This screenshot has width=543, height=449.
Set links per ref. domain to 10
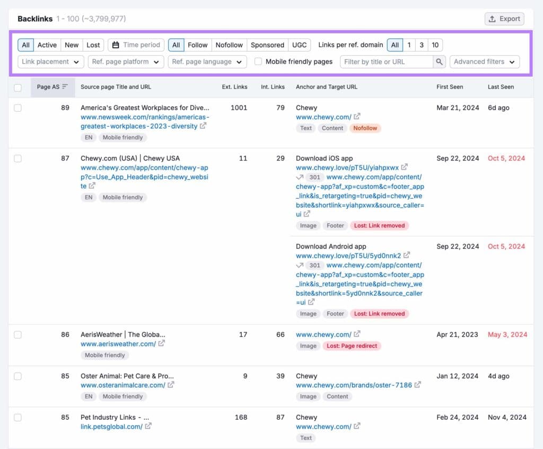coord(435,45)
